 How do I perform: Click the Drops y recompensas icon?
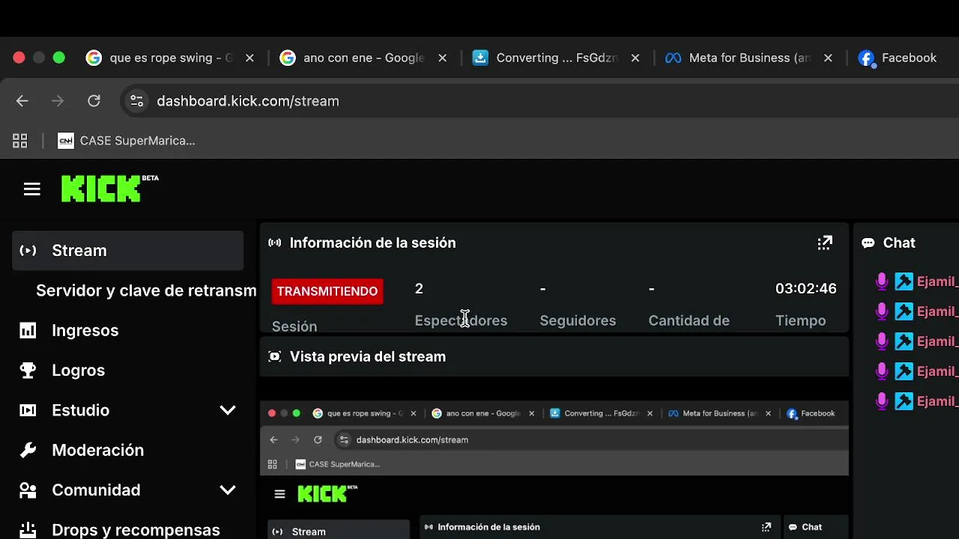point(28,529)
